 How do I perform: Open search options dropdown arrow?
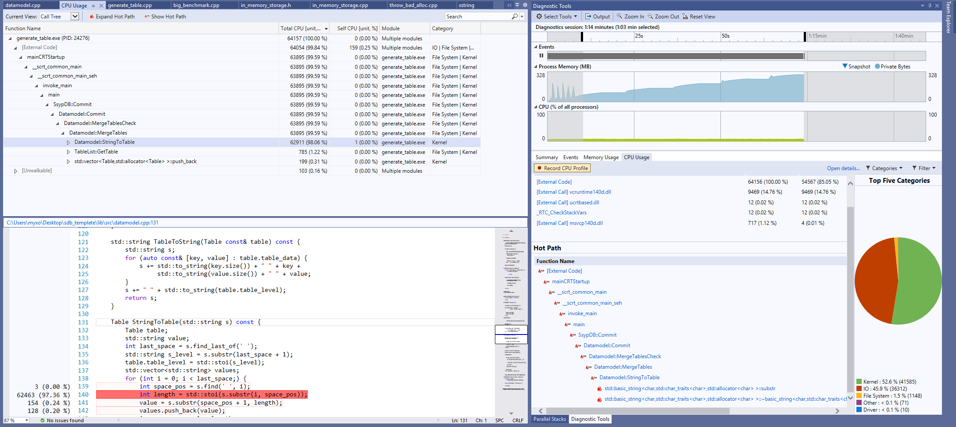(522, 17)
